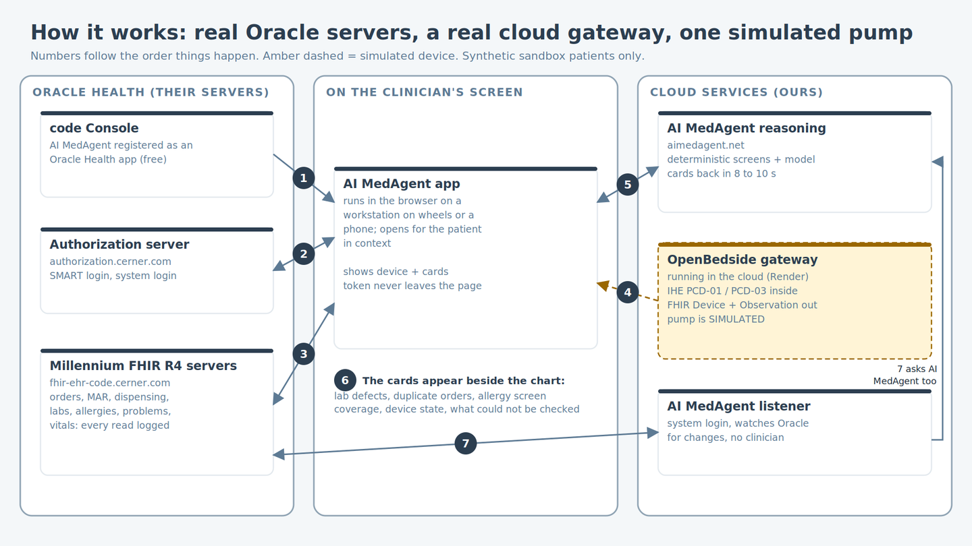Select the 'code Console' box title
Image resolution: width=972 pixels, height=546 pixels.
[94, 128]
